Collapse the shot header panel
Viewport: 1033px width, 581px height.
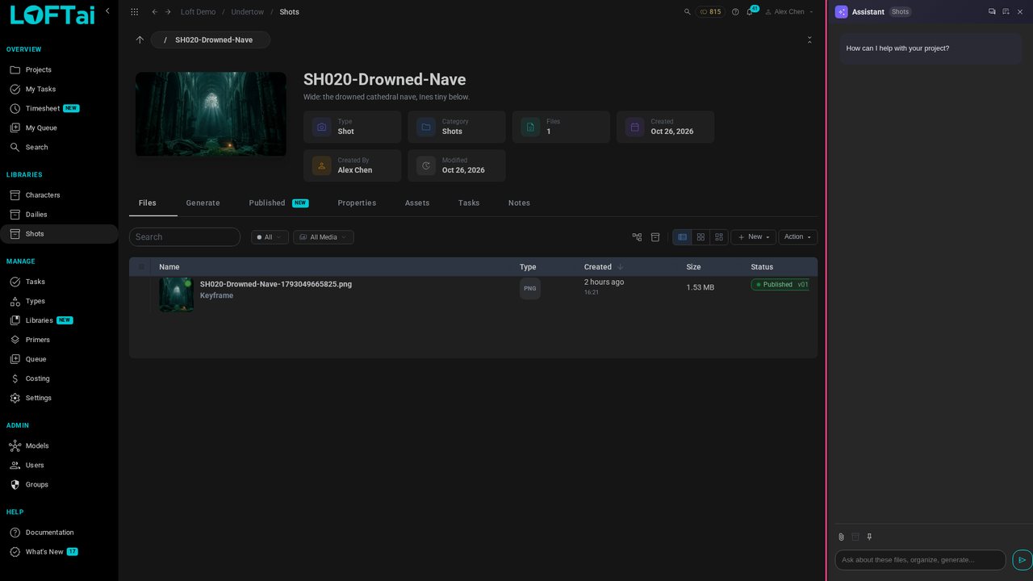[x=809, y=40]
